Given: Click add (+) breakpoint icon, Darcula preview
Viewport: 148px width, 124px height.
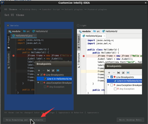Looking at the screenshot, I should (x=39, y=71).
